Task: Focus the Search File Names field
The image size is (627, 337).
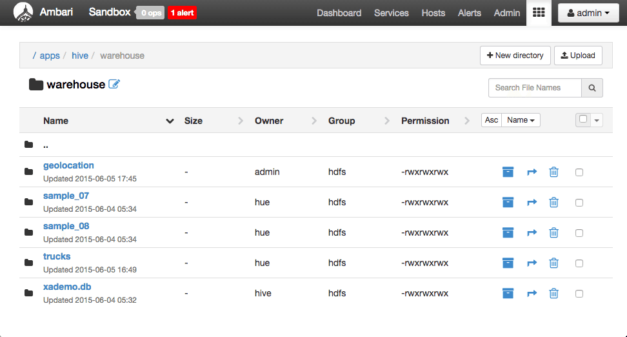Action: (535, 88)
